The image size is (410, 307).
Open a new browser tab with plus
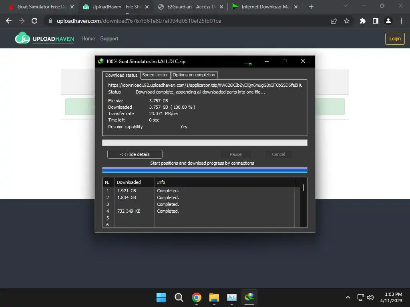[311, 7]
